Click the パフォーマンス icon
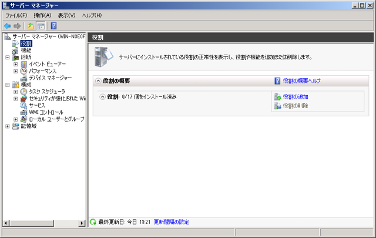 tap(23, 71)
